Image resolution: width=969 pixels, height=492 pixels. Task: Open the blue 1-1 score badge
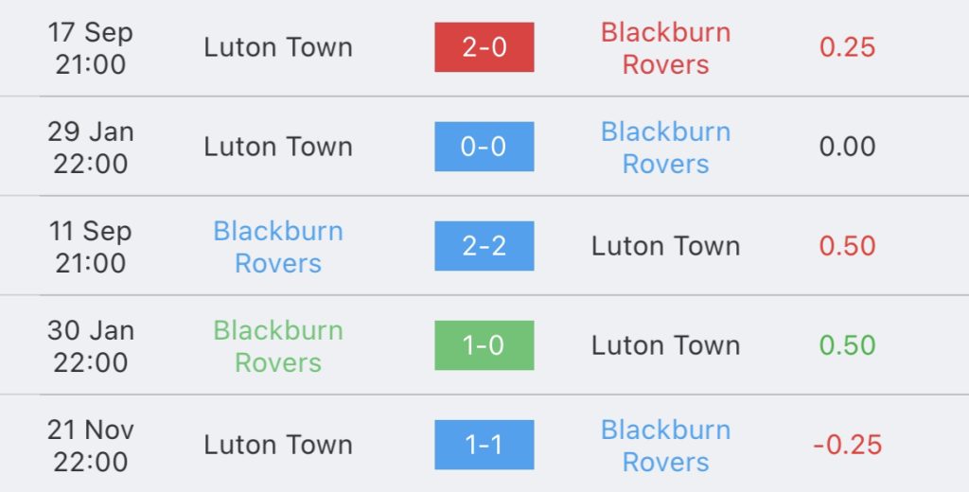[484, 445]
